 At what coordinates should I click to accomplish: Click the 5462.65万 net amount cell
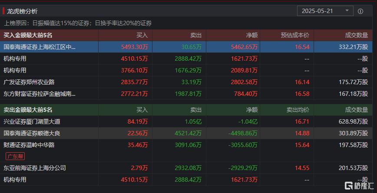click(x=244, y=47)
